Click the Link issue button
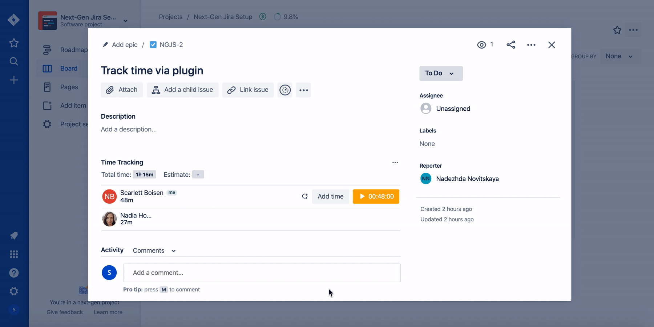This screenshot has height=327, width=654. 248,90
